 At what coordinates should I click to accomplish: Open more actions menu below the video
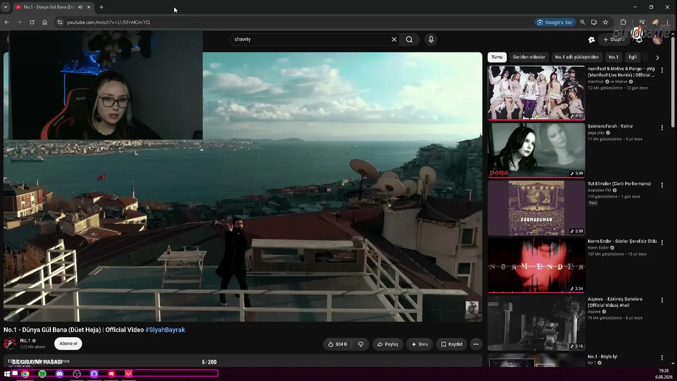[475, 344]
